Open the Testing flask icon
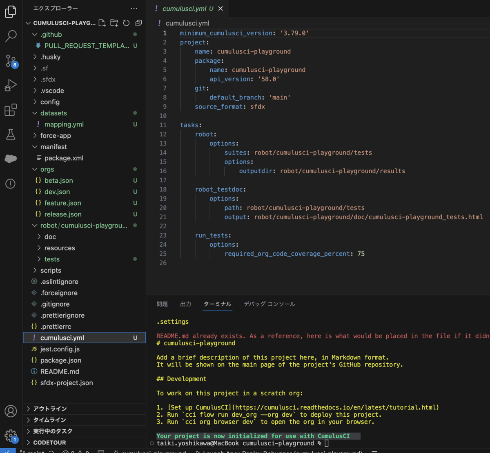The height and width of the screenshot is (453, 490). pyautogui.click(x=11, y=135)
